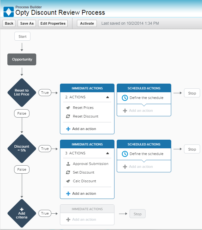Click the plus icon in Add criteria diamond

coord(22,209)
